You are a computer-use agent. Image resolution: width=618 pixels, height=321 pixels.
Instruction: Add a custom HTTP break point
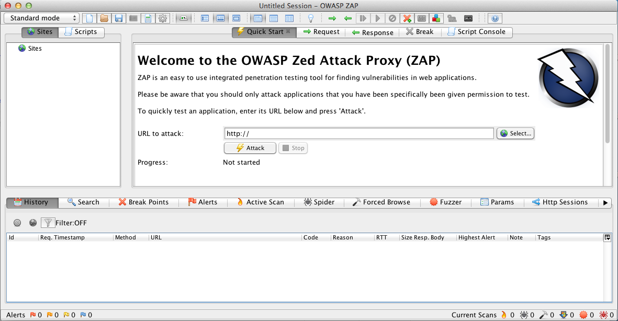coord(407,18)
